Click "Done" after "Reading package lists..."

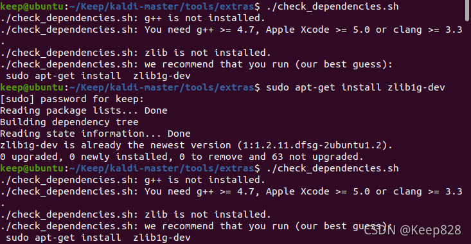click(x=156, y=110)
